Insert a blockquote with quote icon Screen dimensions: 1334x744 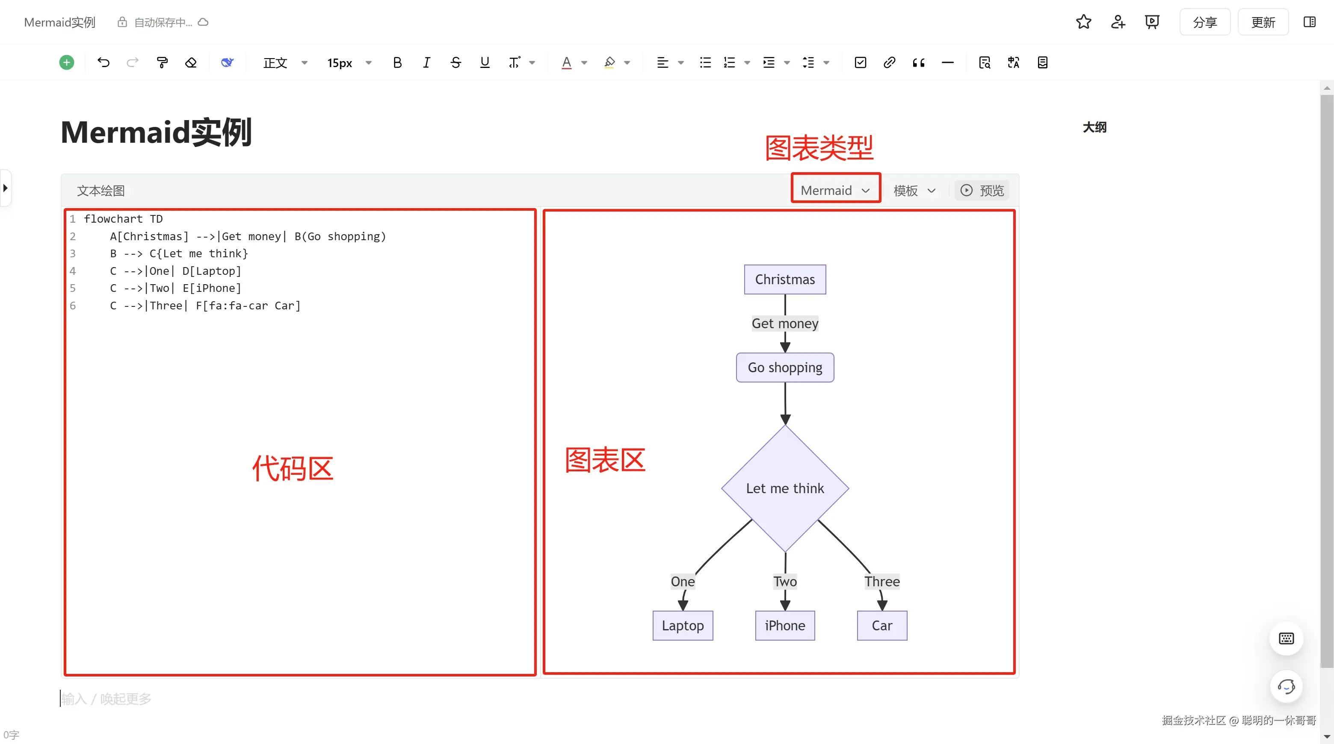coord(918,62)
